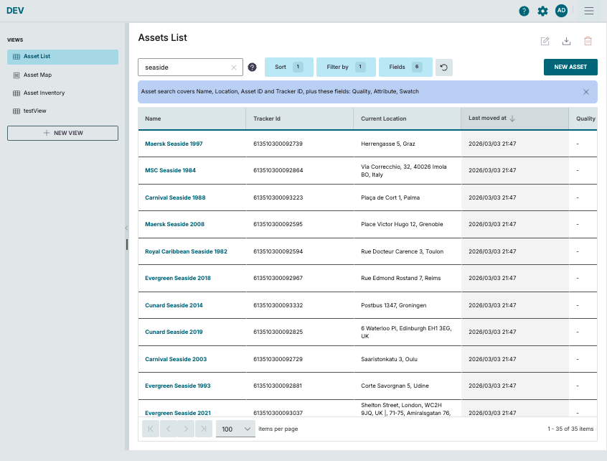
Task: Click the reset filters refresh icon
Action: (444, 67)
